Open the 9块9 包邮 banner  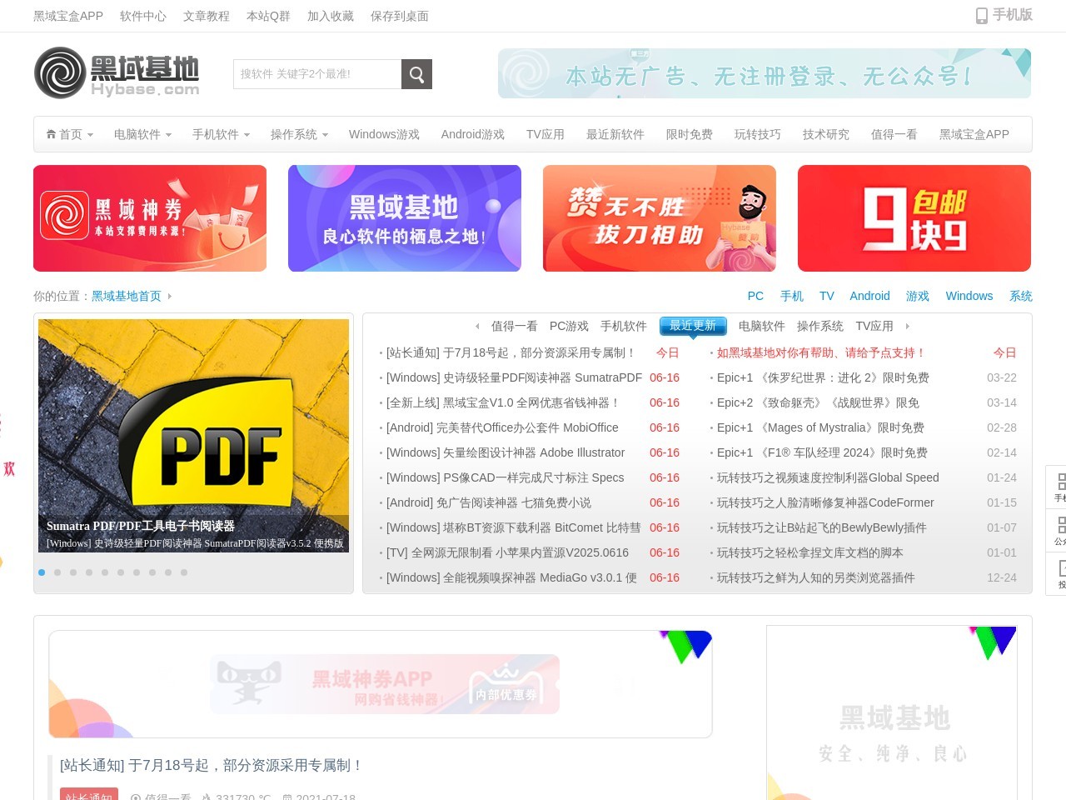[x=914, y=218]
